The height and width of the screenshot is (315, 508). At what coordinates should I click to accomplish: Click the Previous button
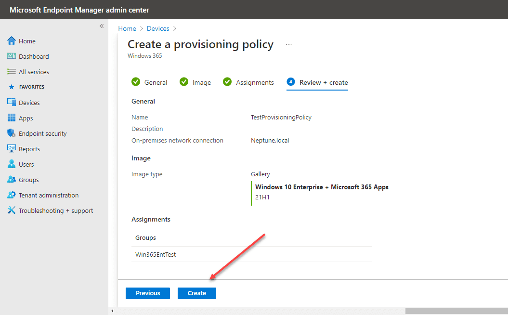point(148,293)
